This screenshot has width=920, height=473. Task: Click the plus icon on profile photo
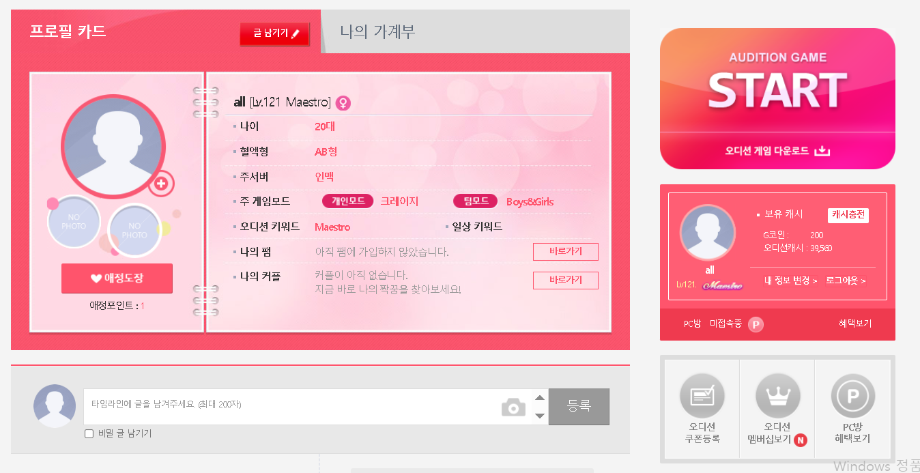pyautogui.click(x=162, y=183)
